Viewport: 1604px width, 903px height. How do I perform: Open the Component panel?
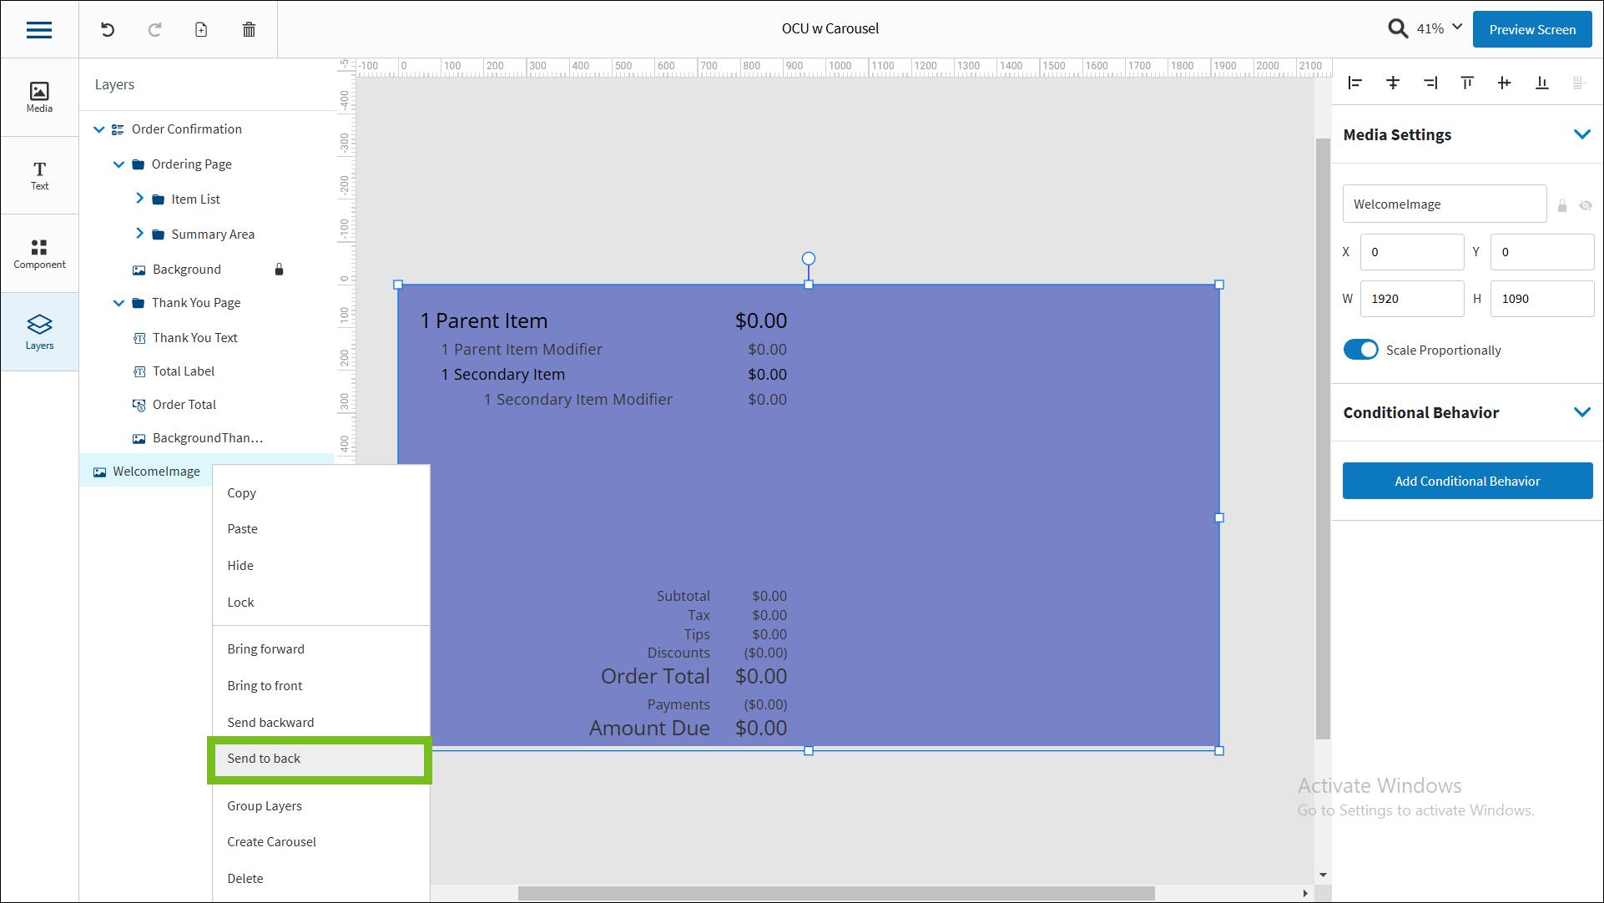(39, 254)
